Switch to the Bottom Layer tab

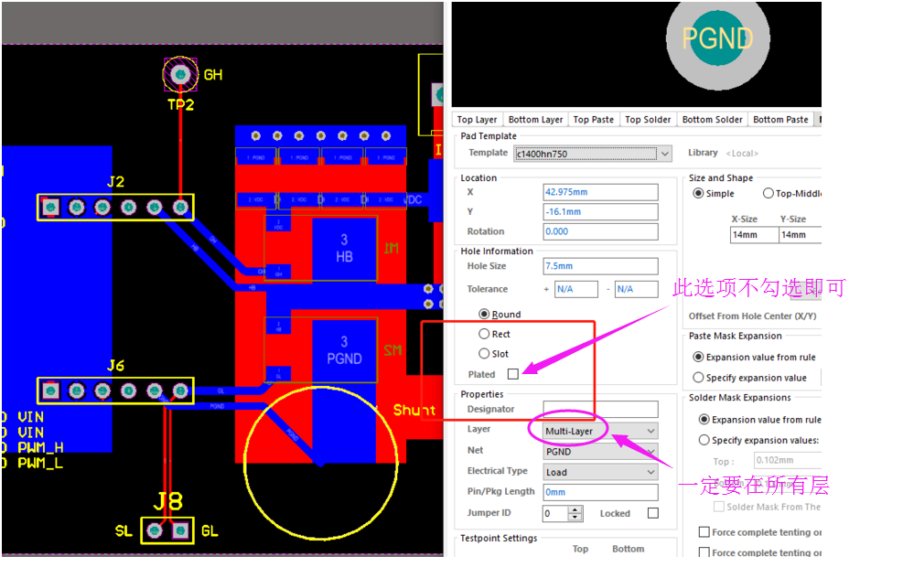pos(535,119)
